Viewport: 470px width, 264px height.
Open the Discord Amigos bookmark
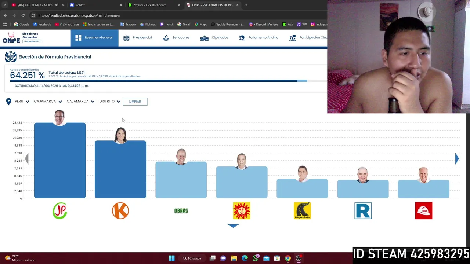[x=263, y=25]
